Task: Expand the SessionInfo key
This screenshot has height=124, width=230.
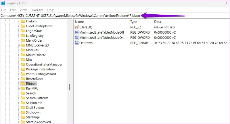Action: coord(18,103)
